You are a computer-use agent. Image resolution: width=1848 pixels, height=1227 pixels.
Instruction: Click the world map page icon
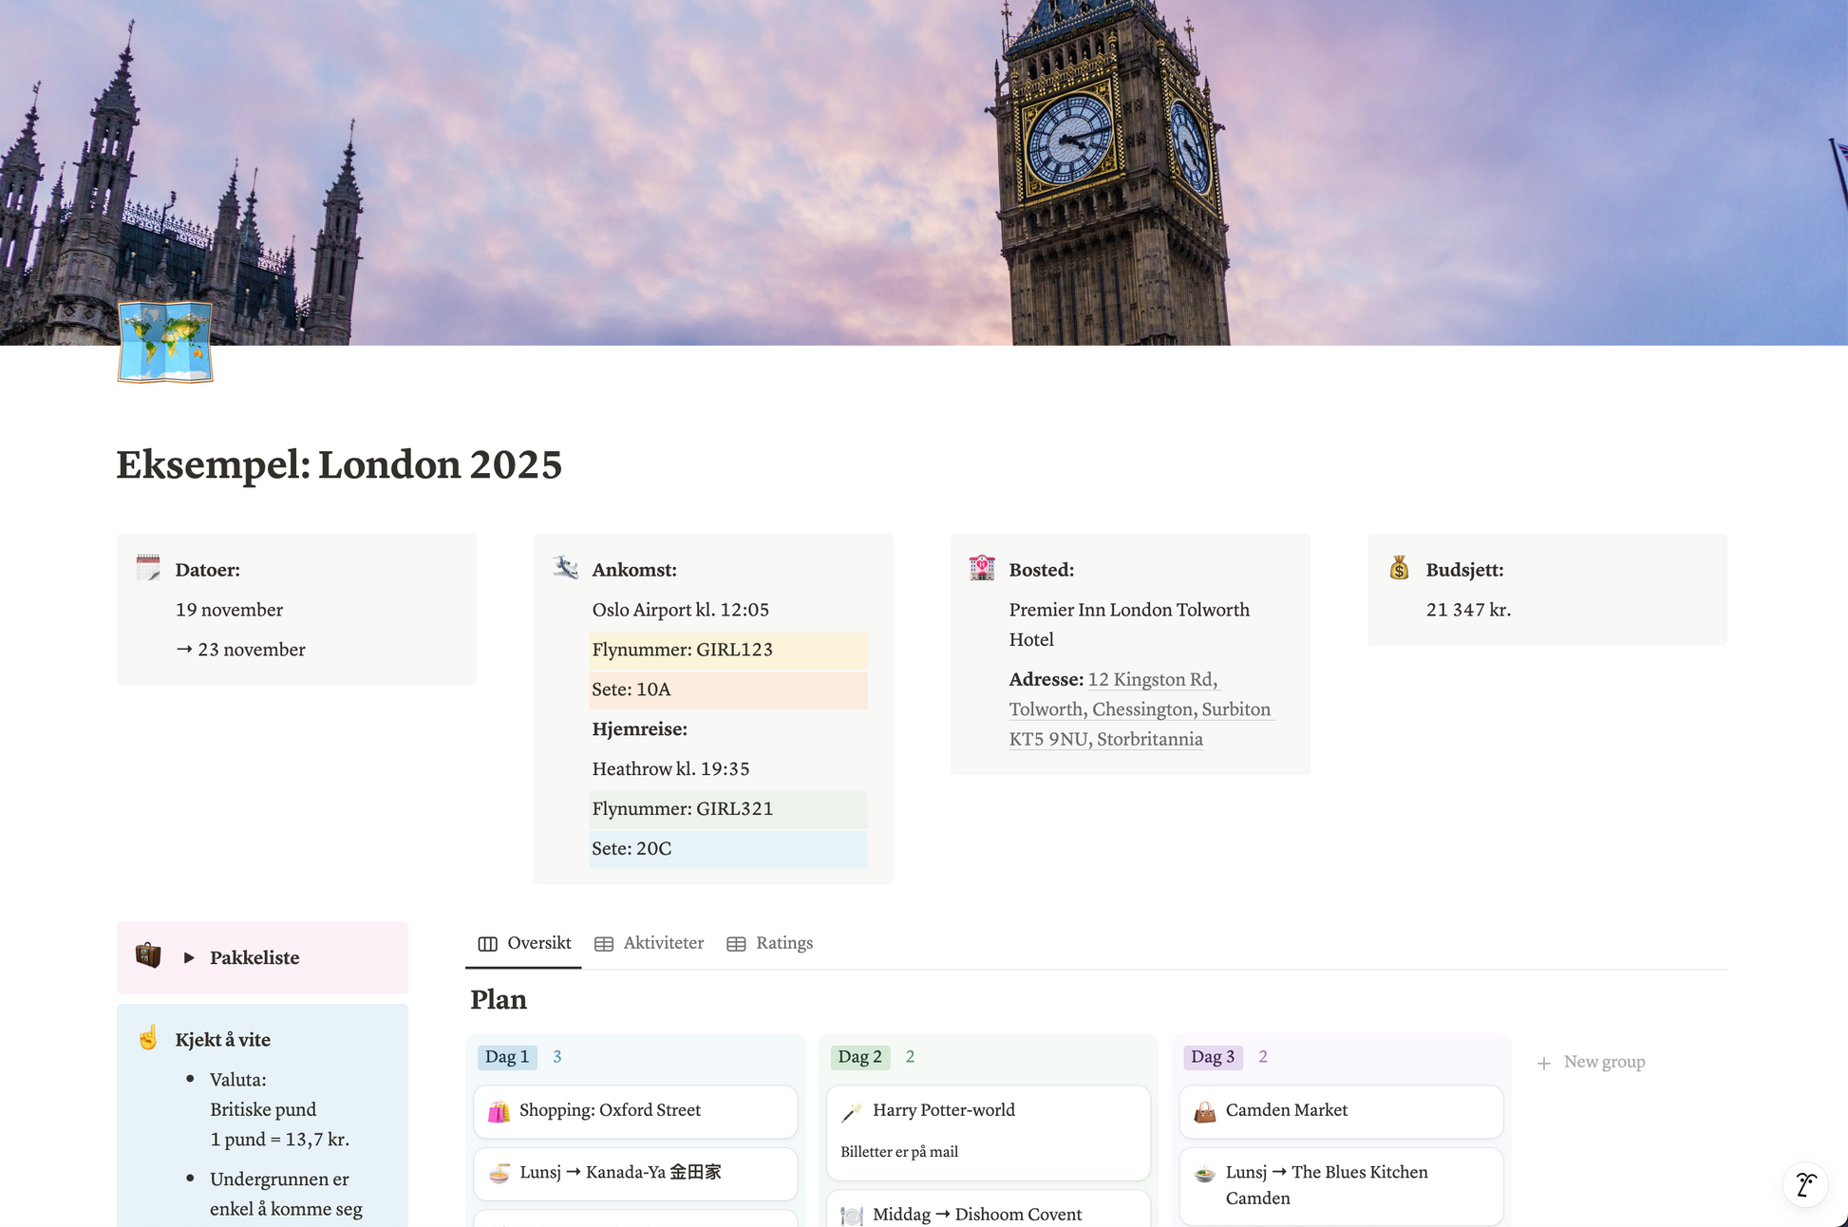pos(164,343)
